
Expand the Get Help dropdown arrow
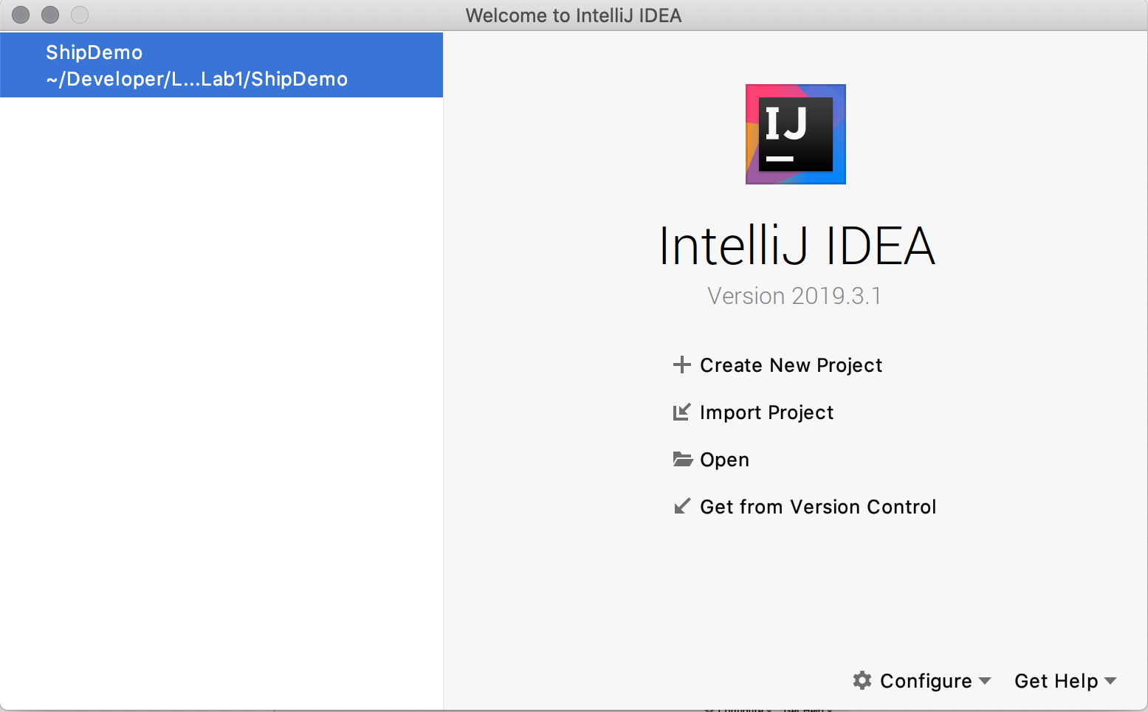click(x=1111, y=681)
